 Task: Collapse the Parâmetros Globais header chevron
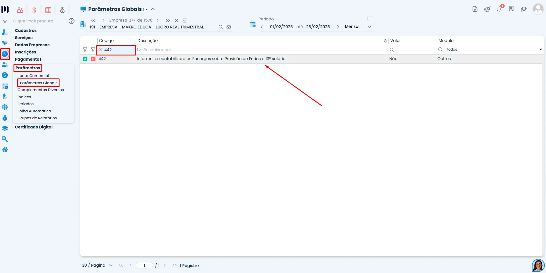(153, 9)
